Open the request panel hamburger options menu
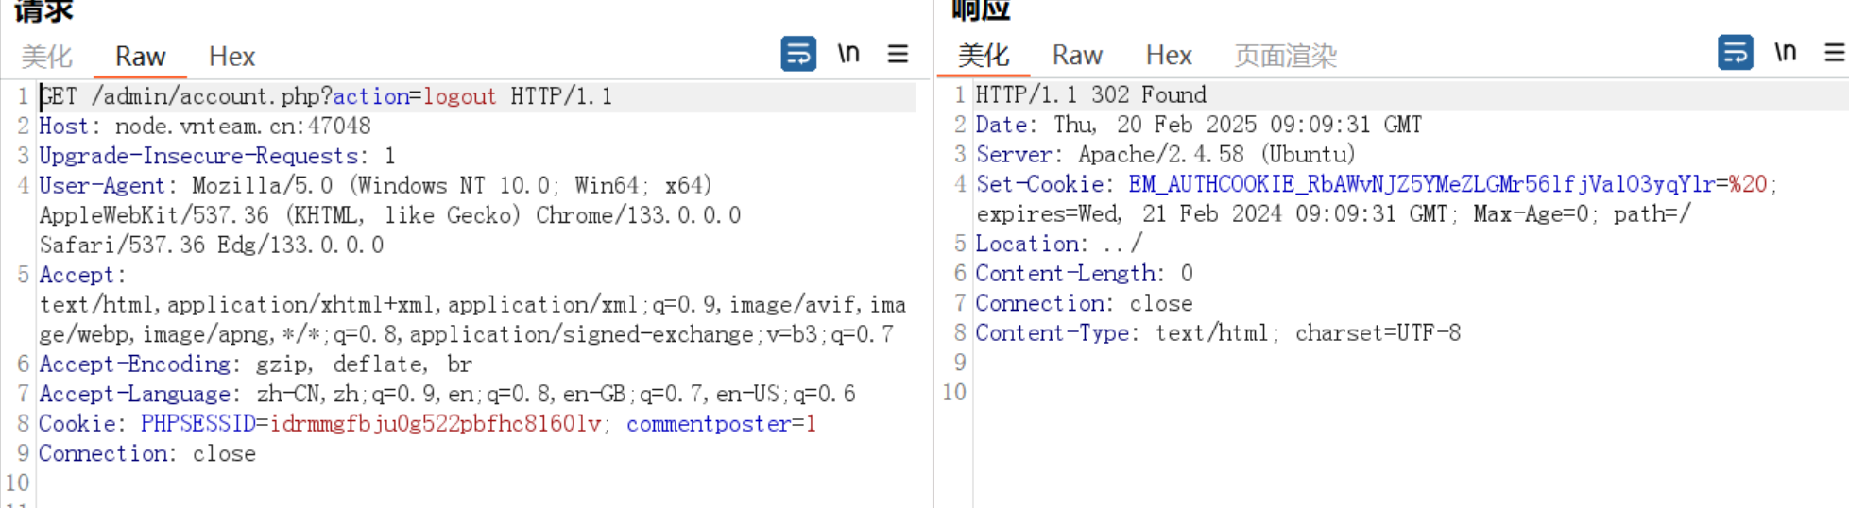The height and width of the screenshot is (508, 1849). [x=898, y=54]
